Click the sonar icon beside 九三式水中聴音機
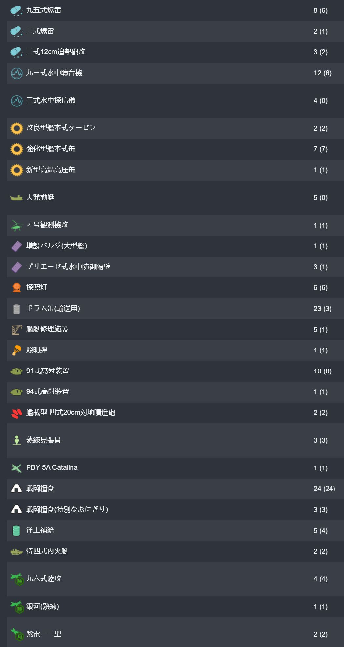Image resolution: width=344 pixels, height=647 pixels. click(17, 73)
